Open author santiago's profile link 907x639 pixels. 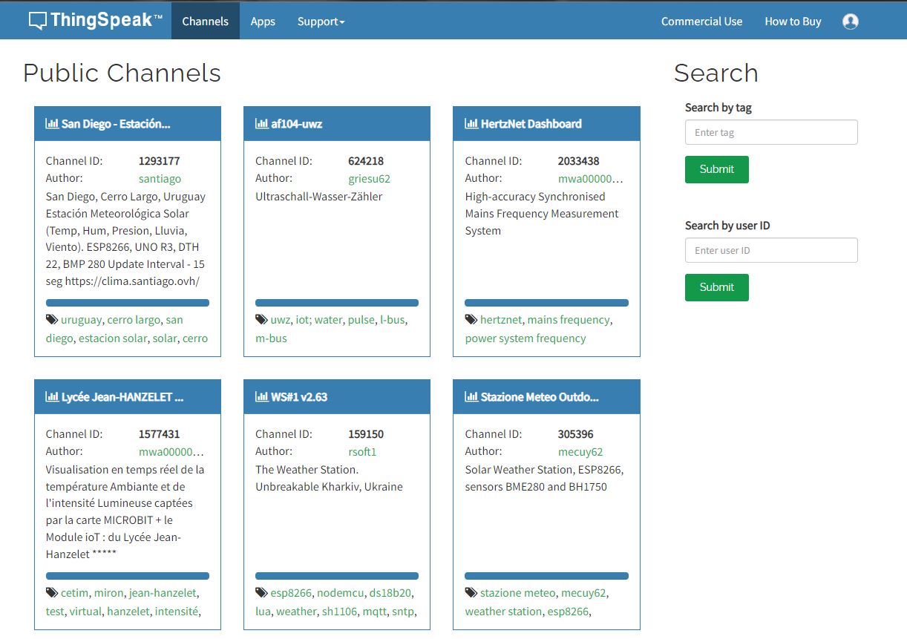pos(160,179)
